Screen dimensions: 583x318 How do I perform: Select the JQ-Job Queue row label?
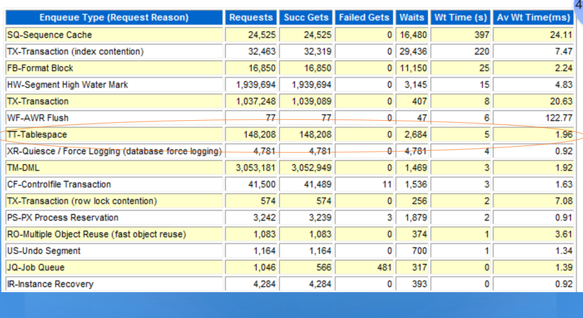coord(36,267)
